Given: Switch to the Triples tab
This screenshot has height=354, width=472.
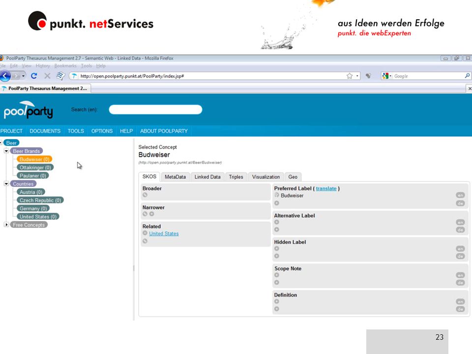Looking at the screenshot, I should 236,177.
